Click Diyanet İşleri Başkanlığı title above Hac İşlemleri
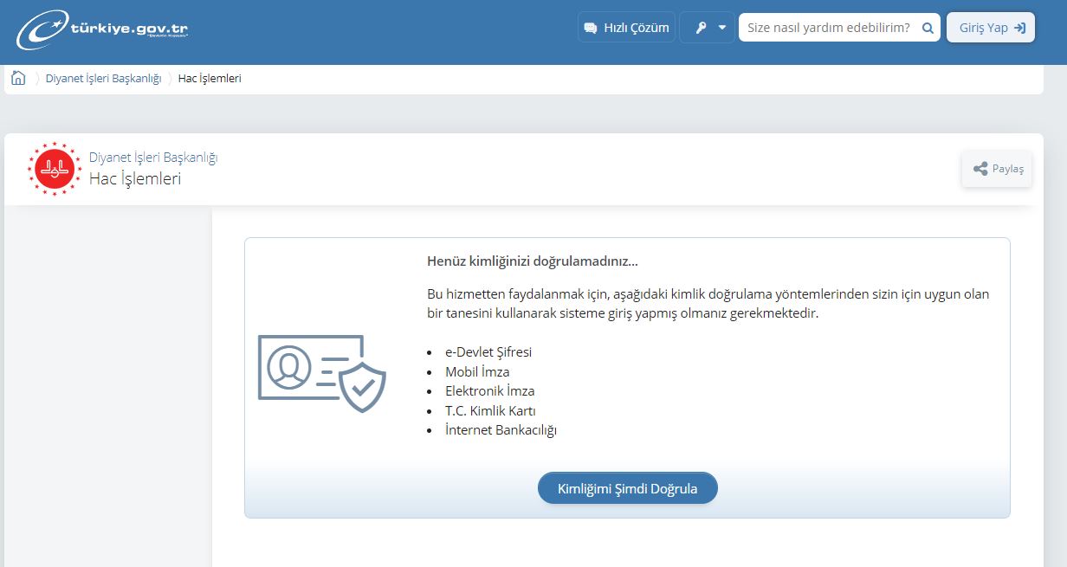The height and width of the screenshot is (567, 1067). point(153,158)
